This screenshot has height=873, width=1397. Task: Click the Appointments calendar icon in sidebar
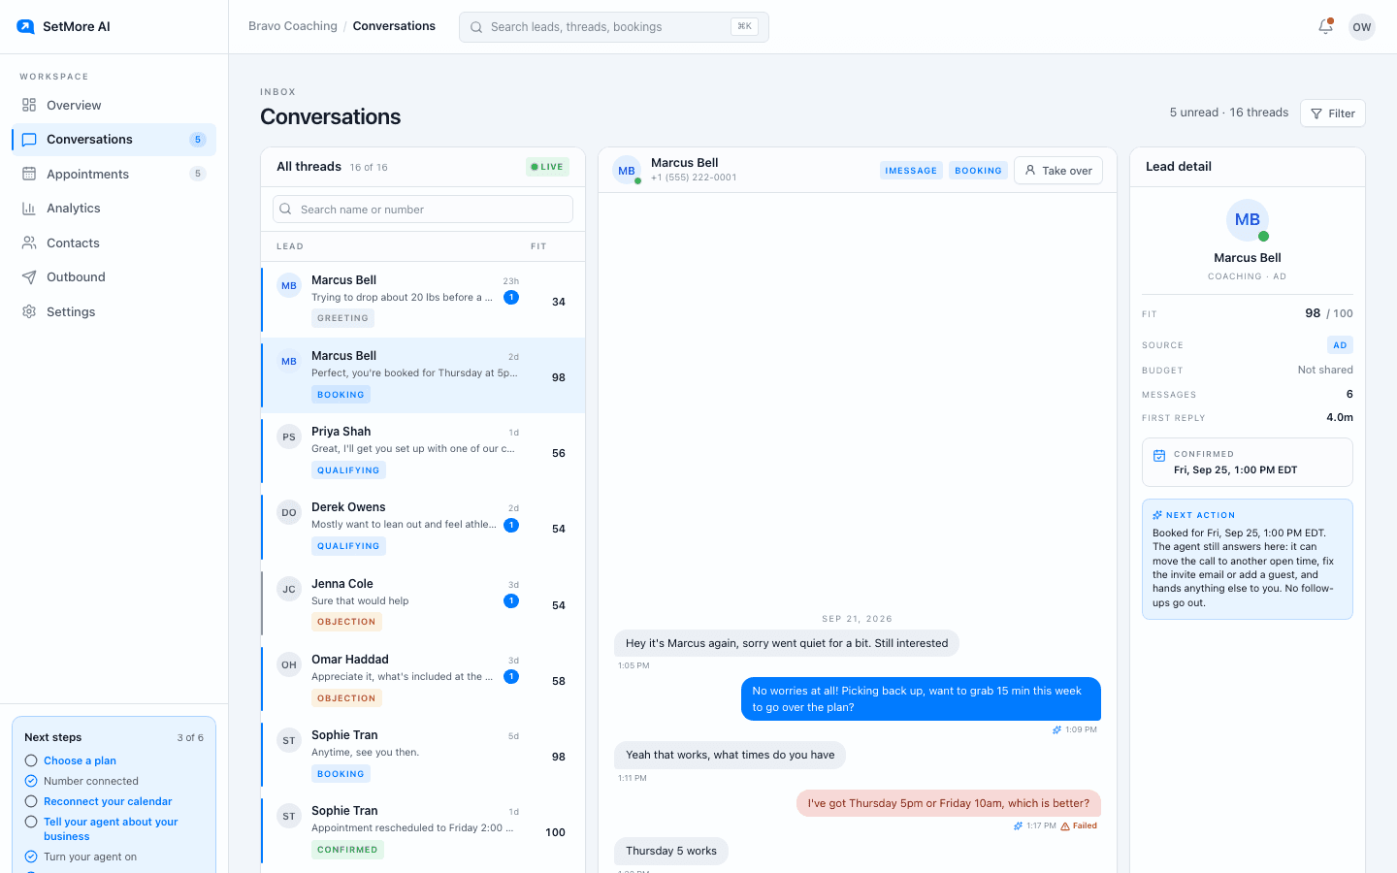(x=29, y=174)
